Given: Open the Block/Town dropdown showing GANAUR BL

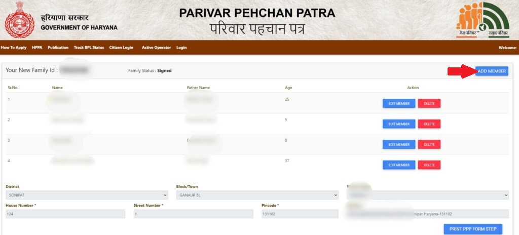Looking at the screenshot, I should tap(257, 195).
